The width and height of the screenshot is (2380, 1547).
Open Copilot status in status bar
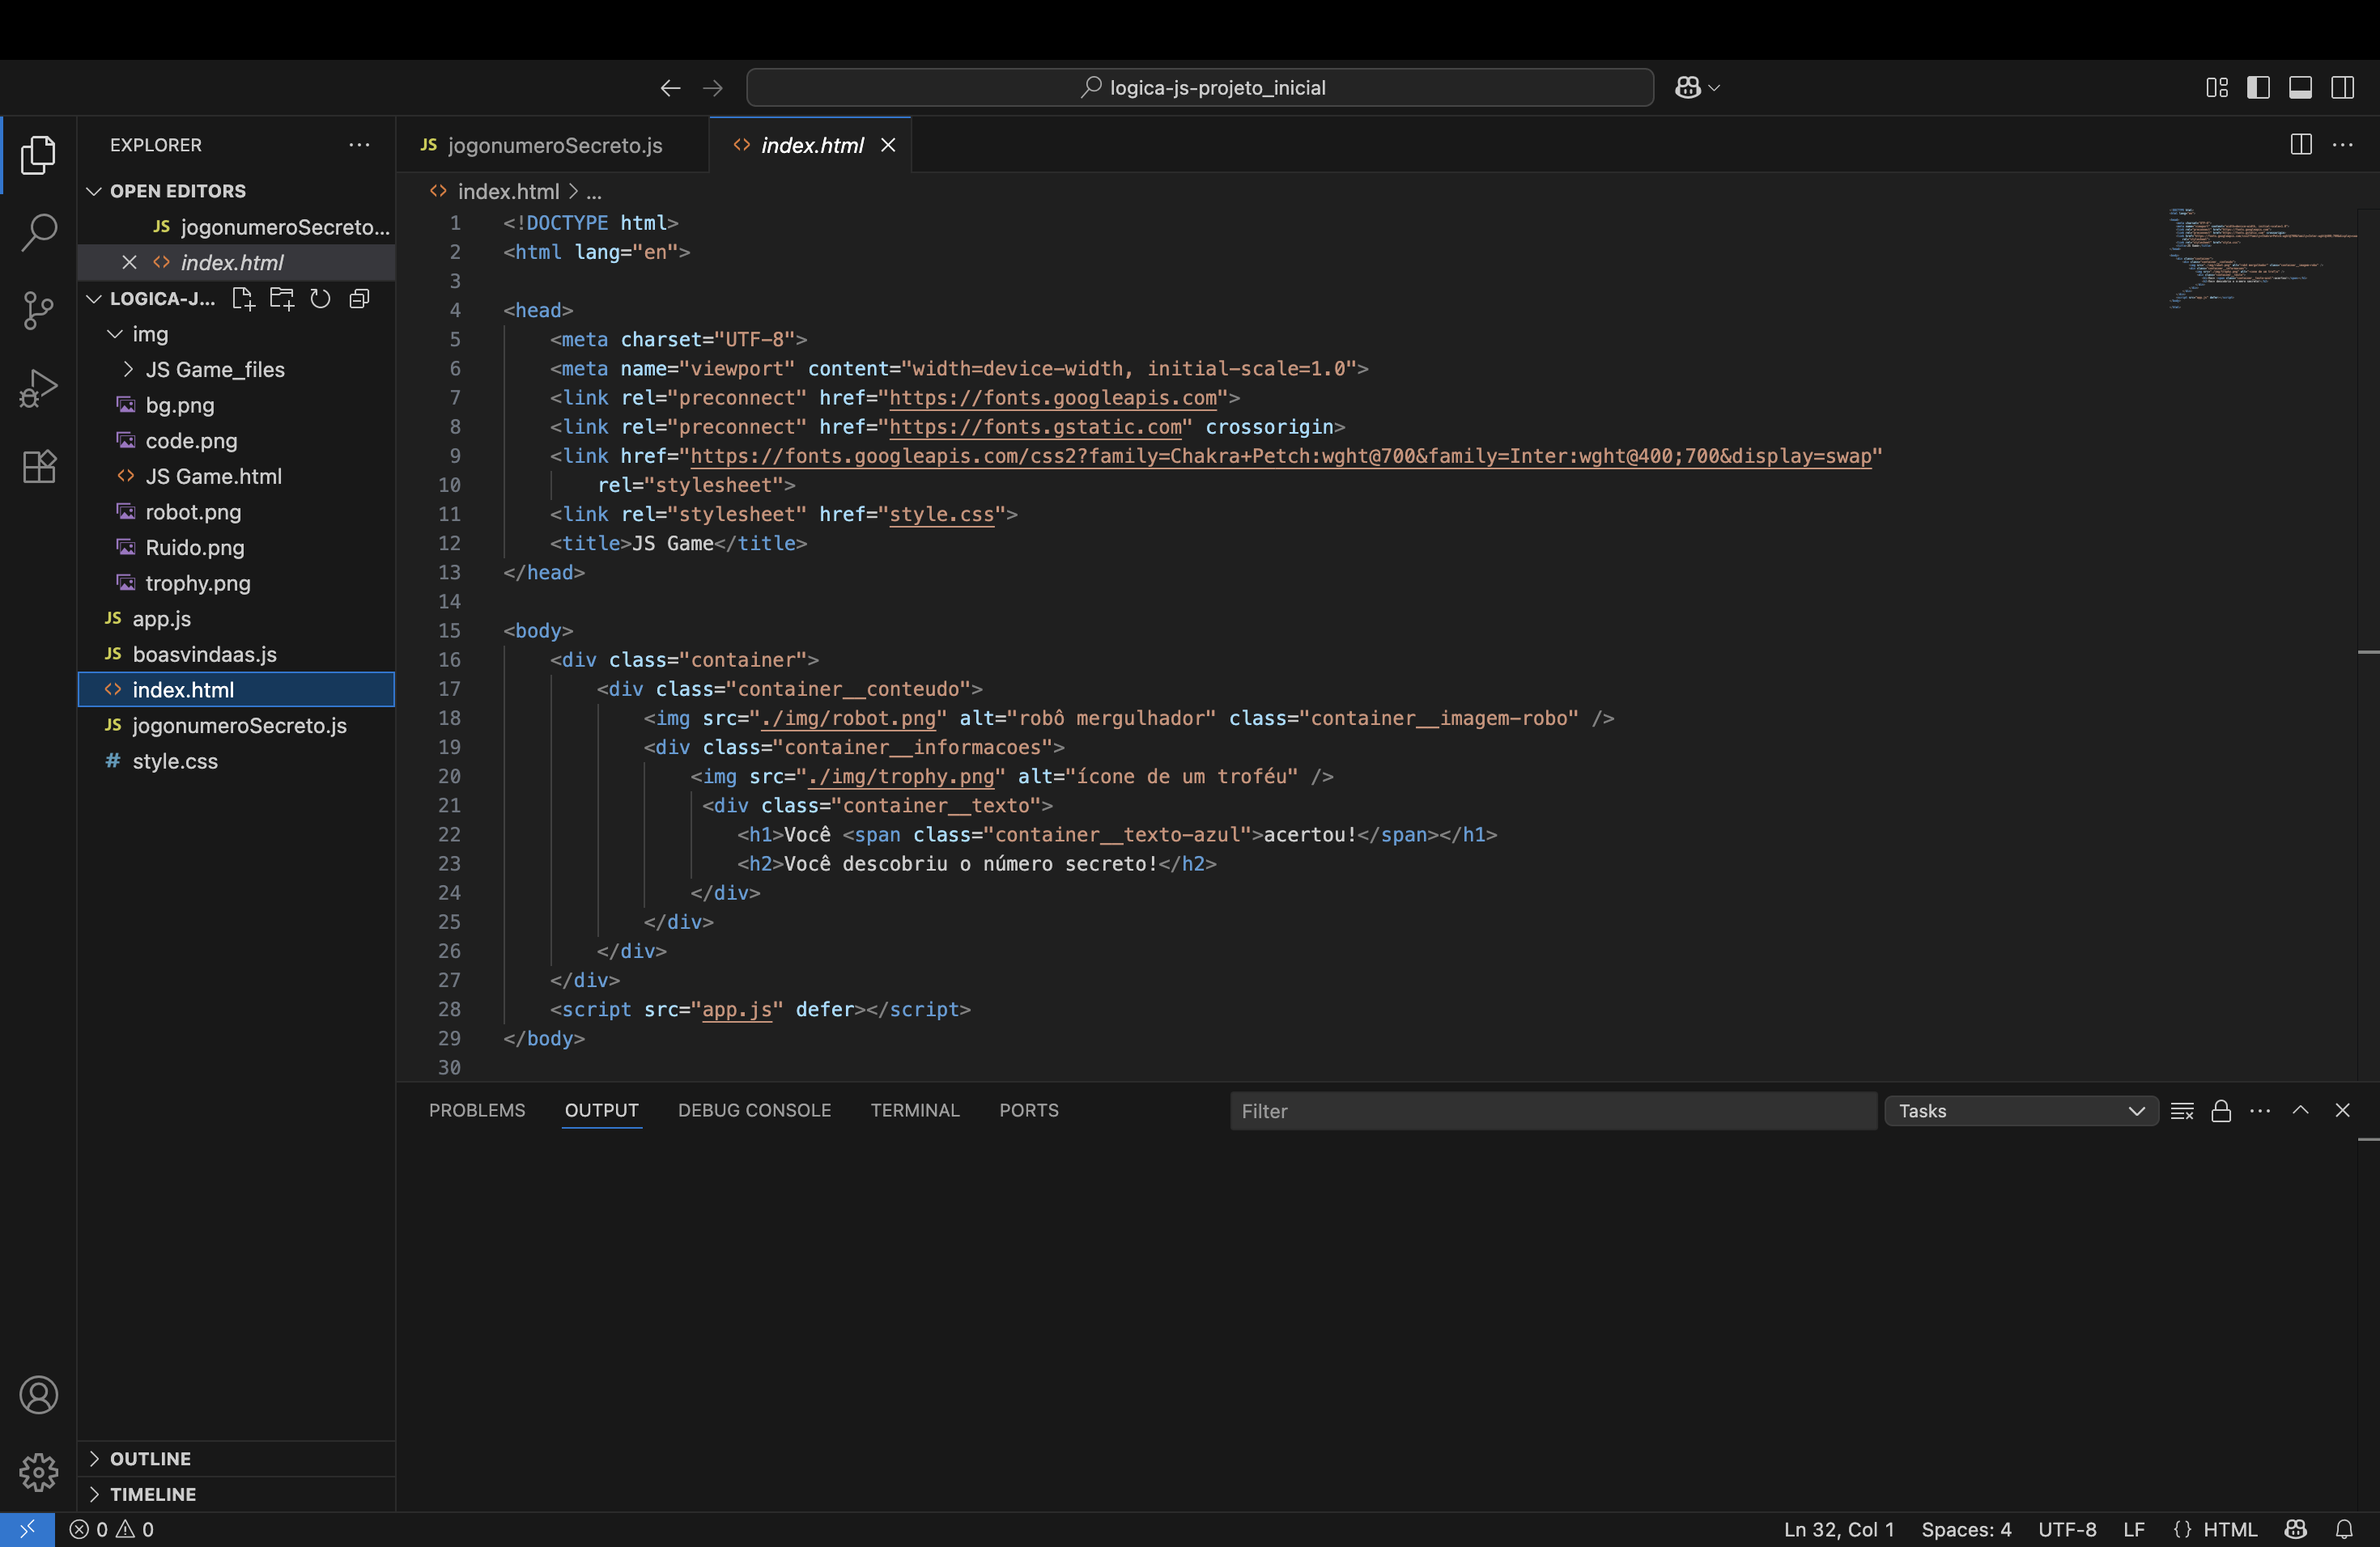[2296, 1529]
